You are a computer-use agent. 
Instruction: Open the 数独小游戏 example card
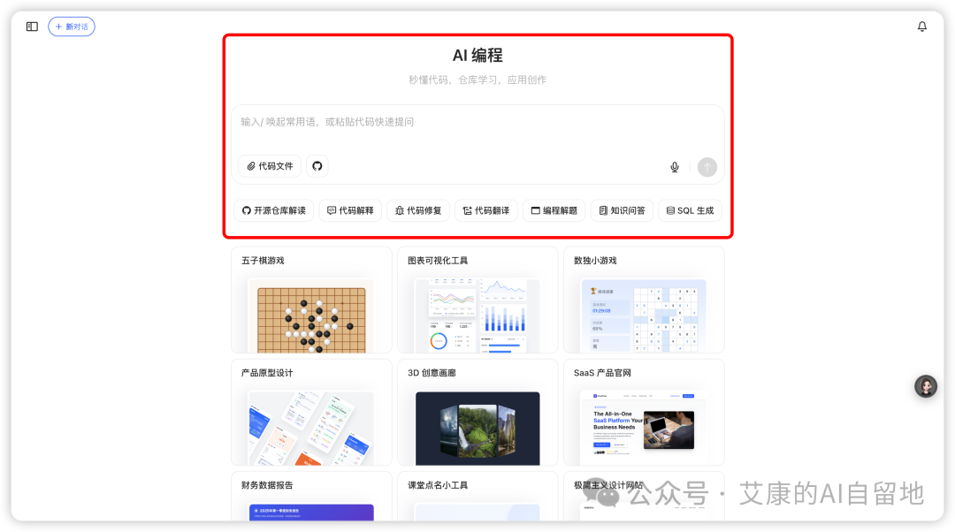(644, 300)
